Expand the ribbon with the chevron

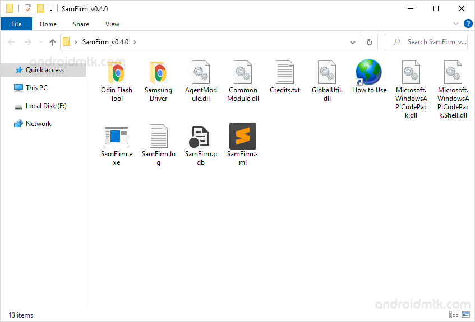click(455, 24)
